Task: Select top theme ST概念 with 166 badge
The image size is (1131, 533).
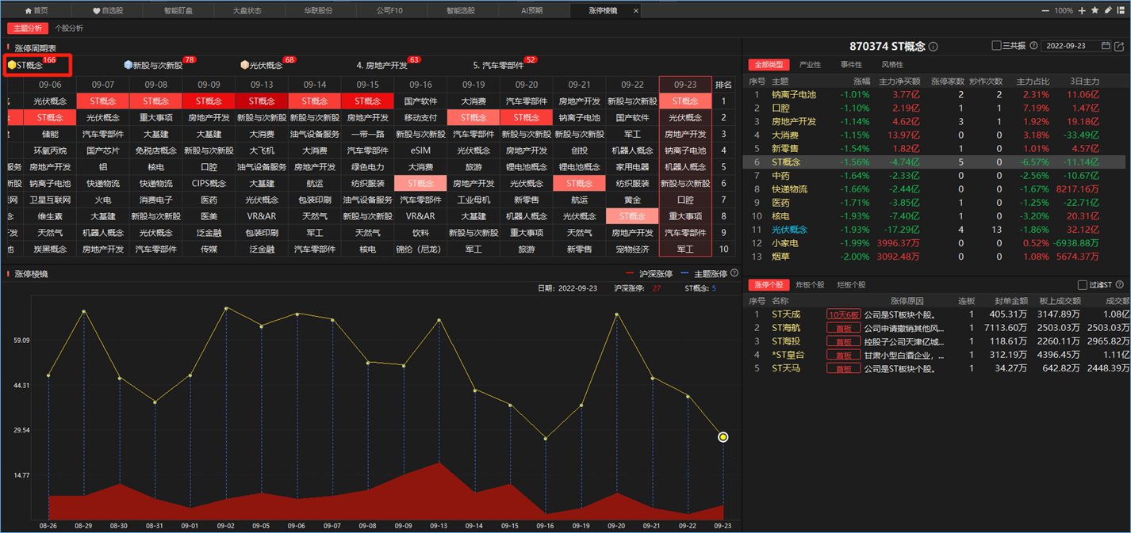Action: point(32,64)
